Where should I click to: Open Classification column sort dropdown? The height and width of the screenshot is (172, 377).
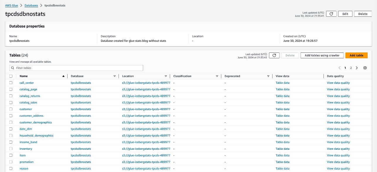[x=217, y=76]
